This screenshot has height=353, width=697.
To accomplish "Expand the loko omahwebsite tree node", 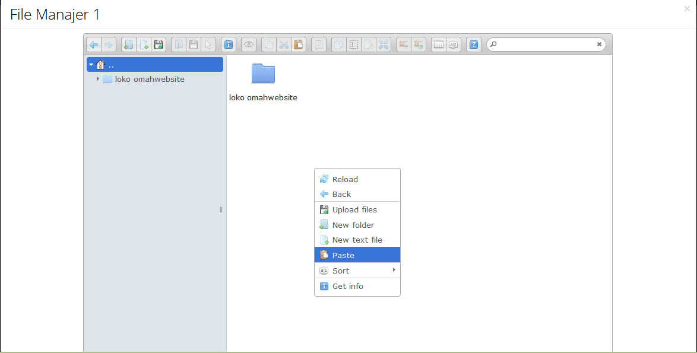I will (98, 79).
